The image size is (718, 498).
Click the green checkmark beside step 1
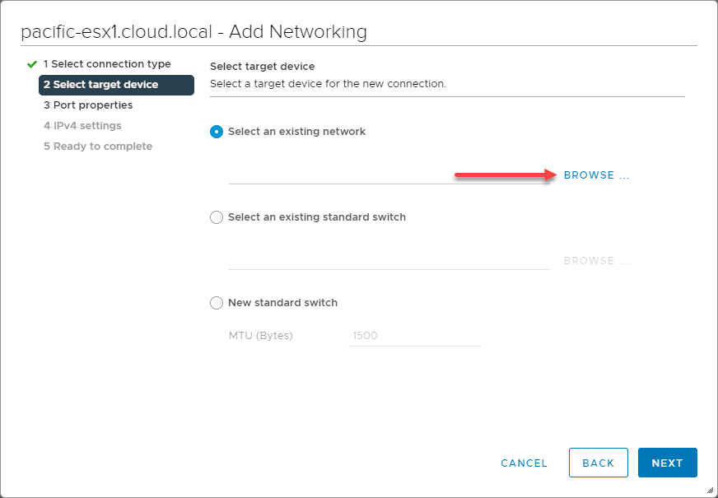pos(32,64)
